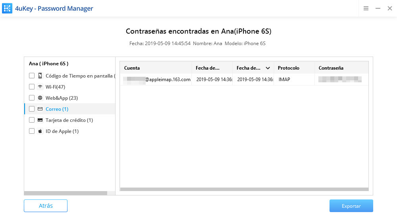This screenshot has height=220, width=397.
Task: View Tarjeta de crédito (1) entries
Action: [69, 120]
